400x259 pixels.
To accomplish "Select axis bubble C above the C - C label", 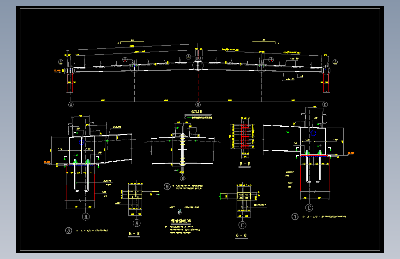I will click(x=242, y=225).
